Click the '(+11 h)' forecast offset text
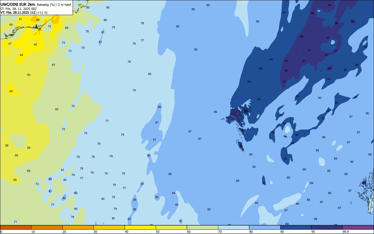The width and height of the screenshot is (374, 234). (42, 13)
